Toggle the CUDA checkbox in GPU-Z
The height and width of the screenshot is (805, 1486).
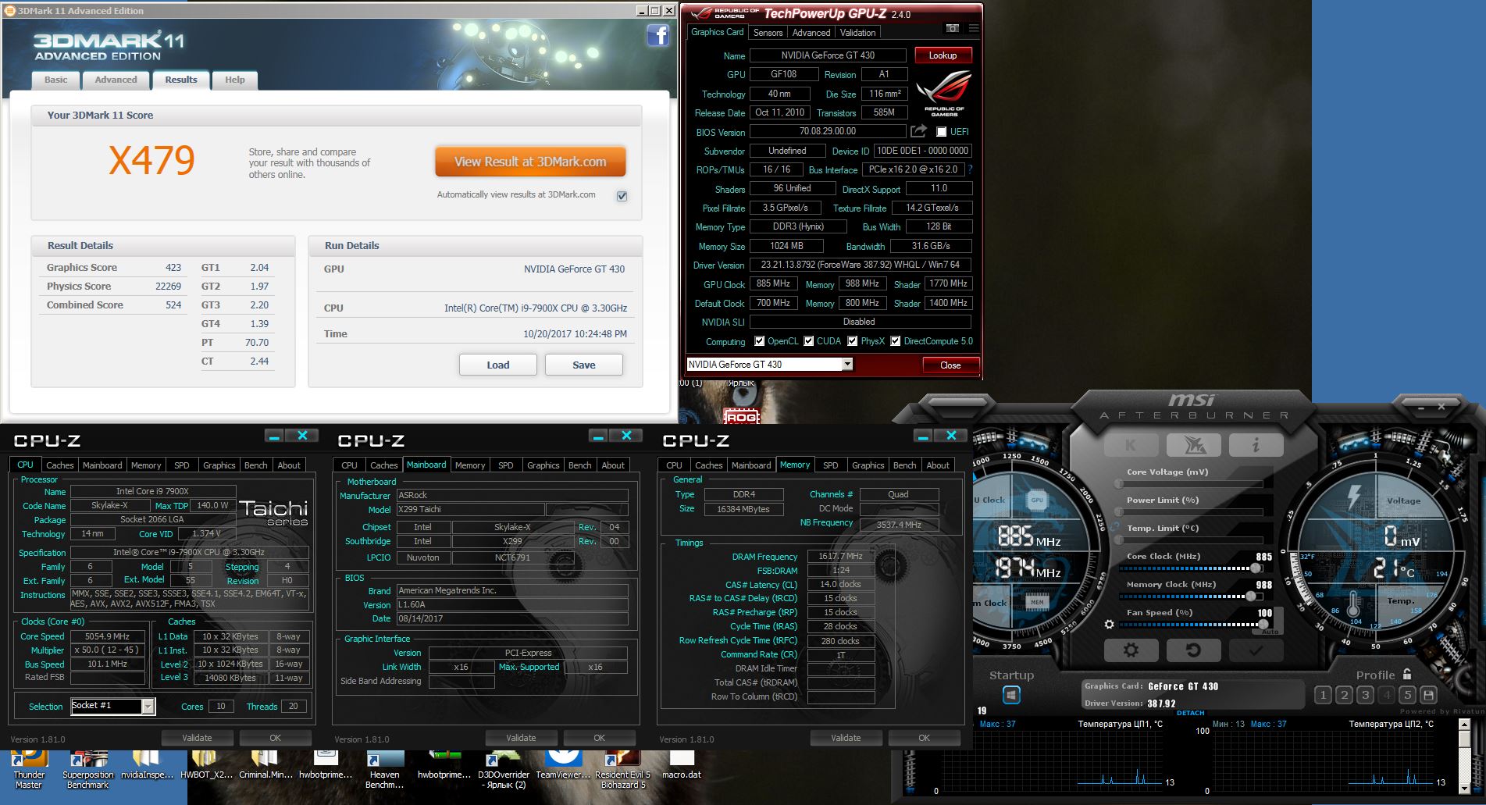(808, 341)
